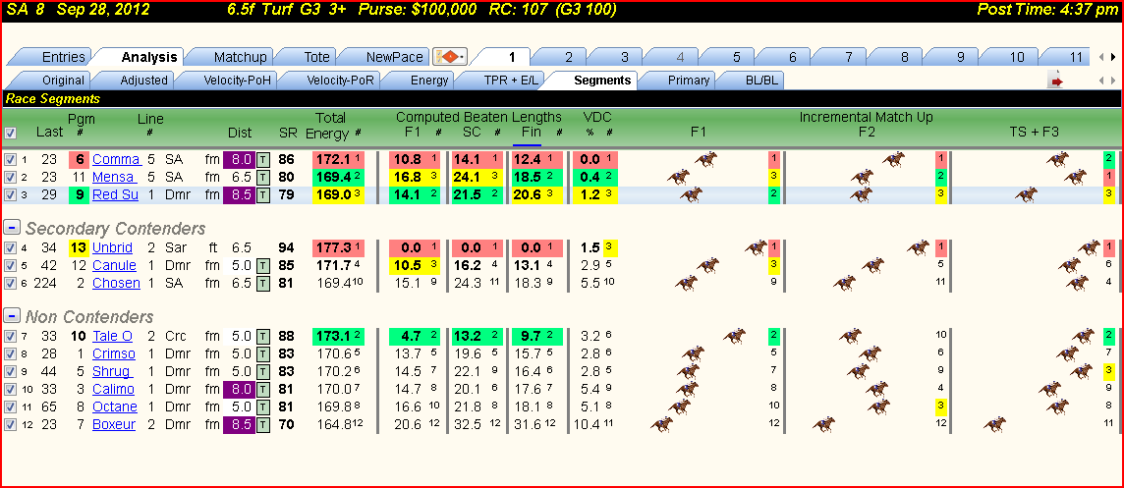Uncheck the checkbox for row 4 Unbrid
1124x488 pixels.
click(10, 248)
